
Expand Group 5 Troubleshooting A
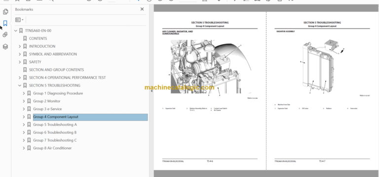24,124
